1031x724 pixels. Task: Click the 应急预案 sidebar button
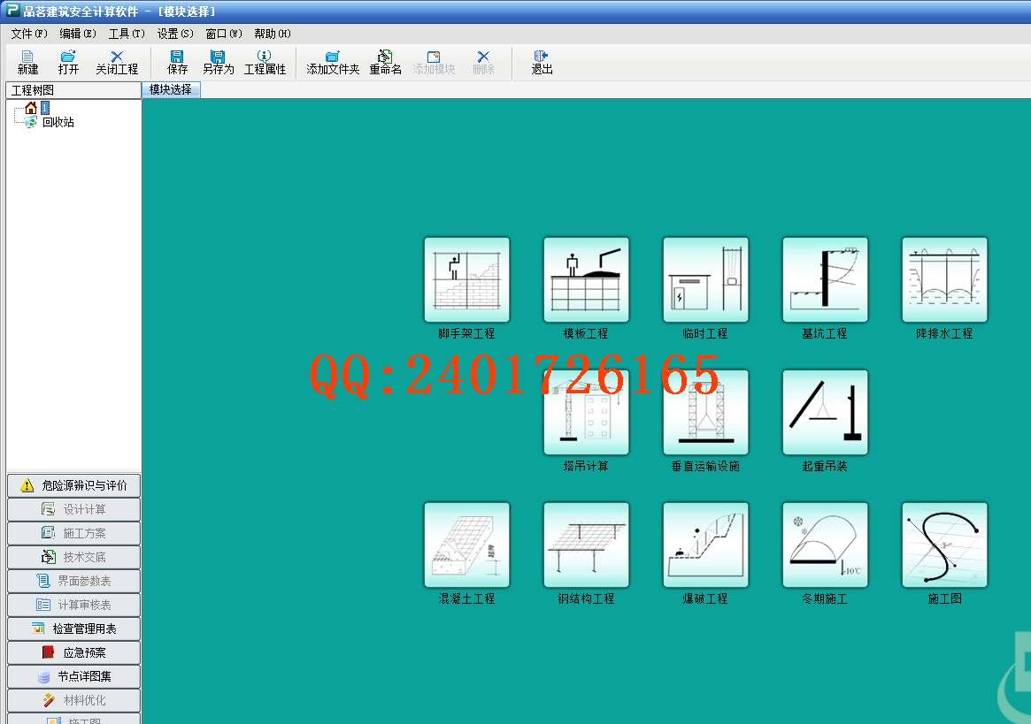click(x=73, y=652)
